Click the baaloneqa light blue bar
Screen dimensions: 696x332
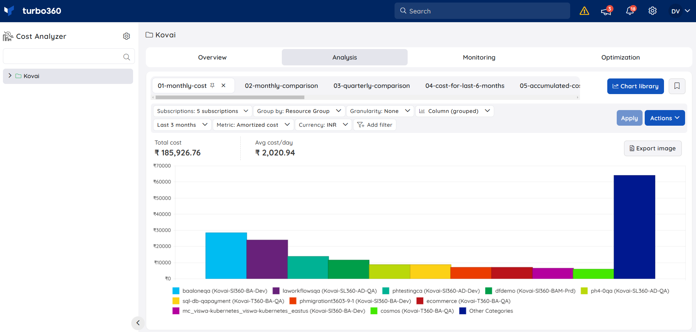click(x=226, y=256)
